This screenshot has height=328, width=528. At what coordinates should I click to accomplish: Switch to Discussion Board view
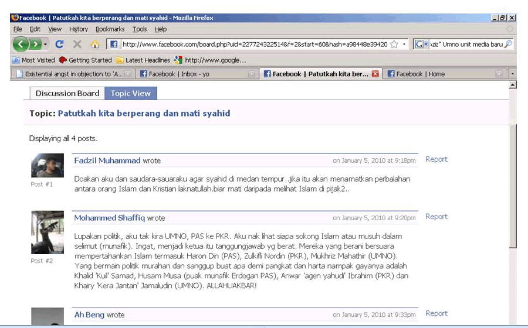(67, 94)
